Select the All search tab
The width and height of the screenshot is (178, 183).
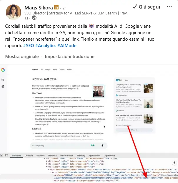tap(41, 70)
